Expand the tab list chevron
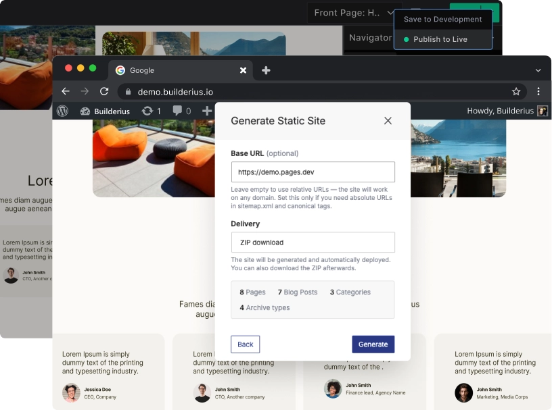 tap(538, 70)
